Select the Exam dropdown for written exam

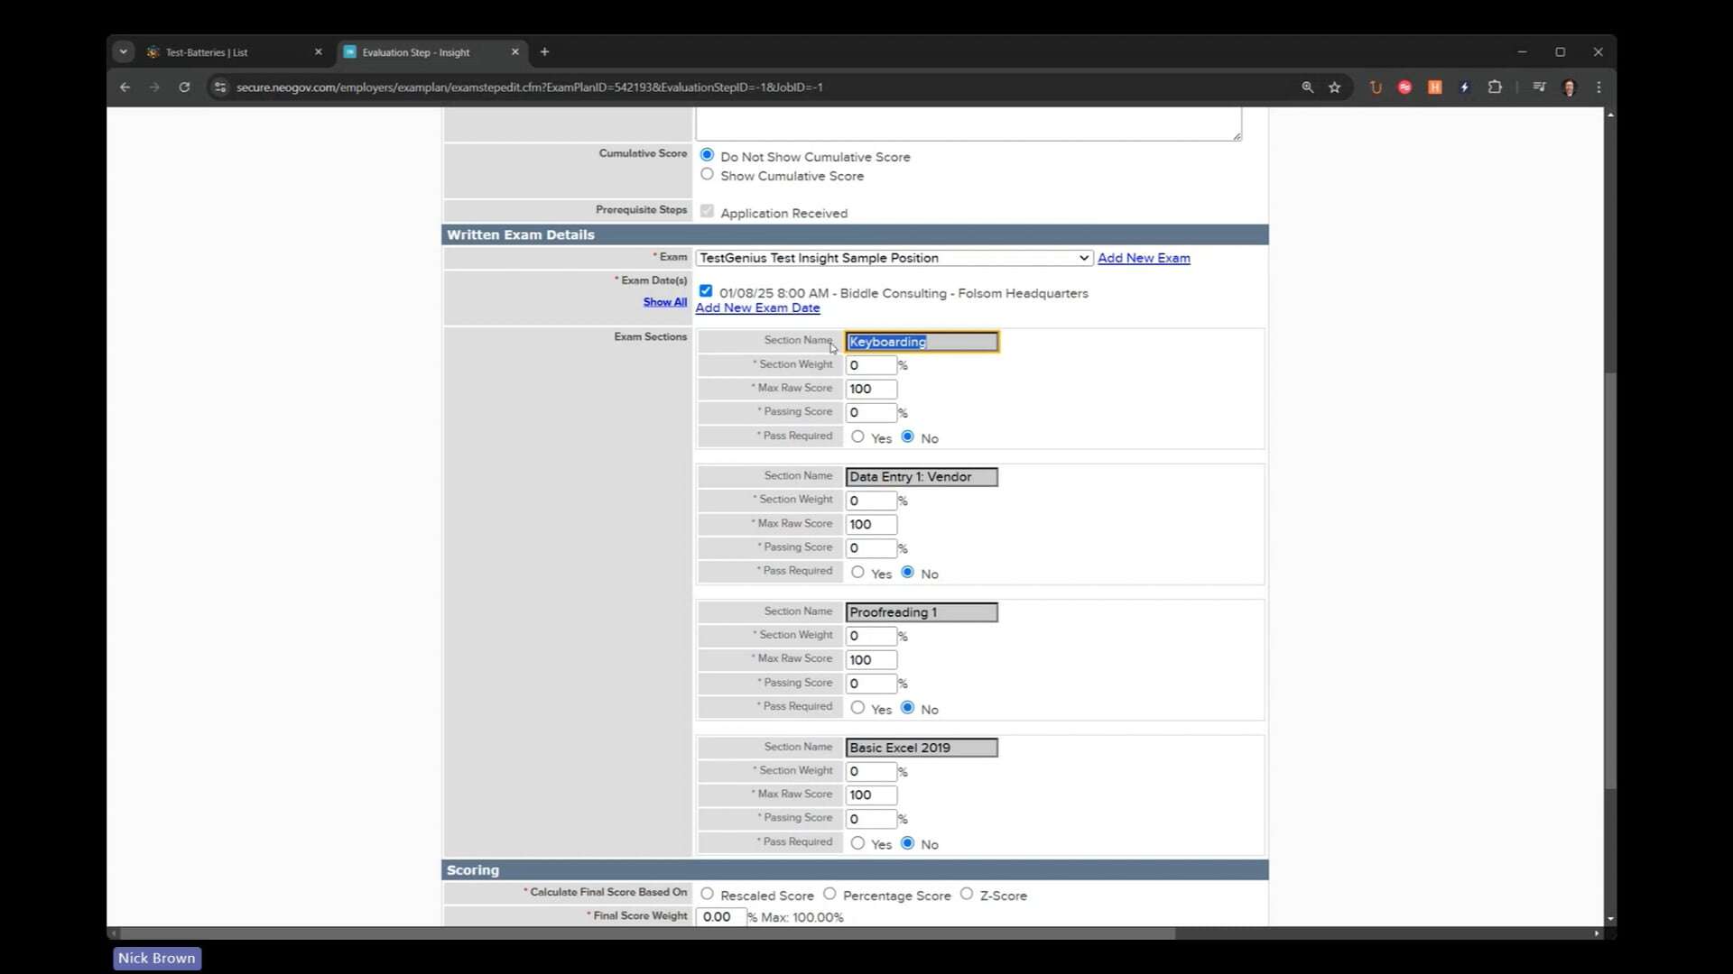click(892, 258)
